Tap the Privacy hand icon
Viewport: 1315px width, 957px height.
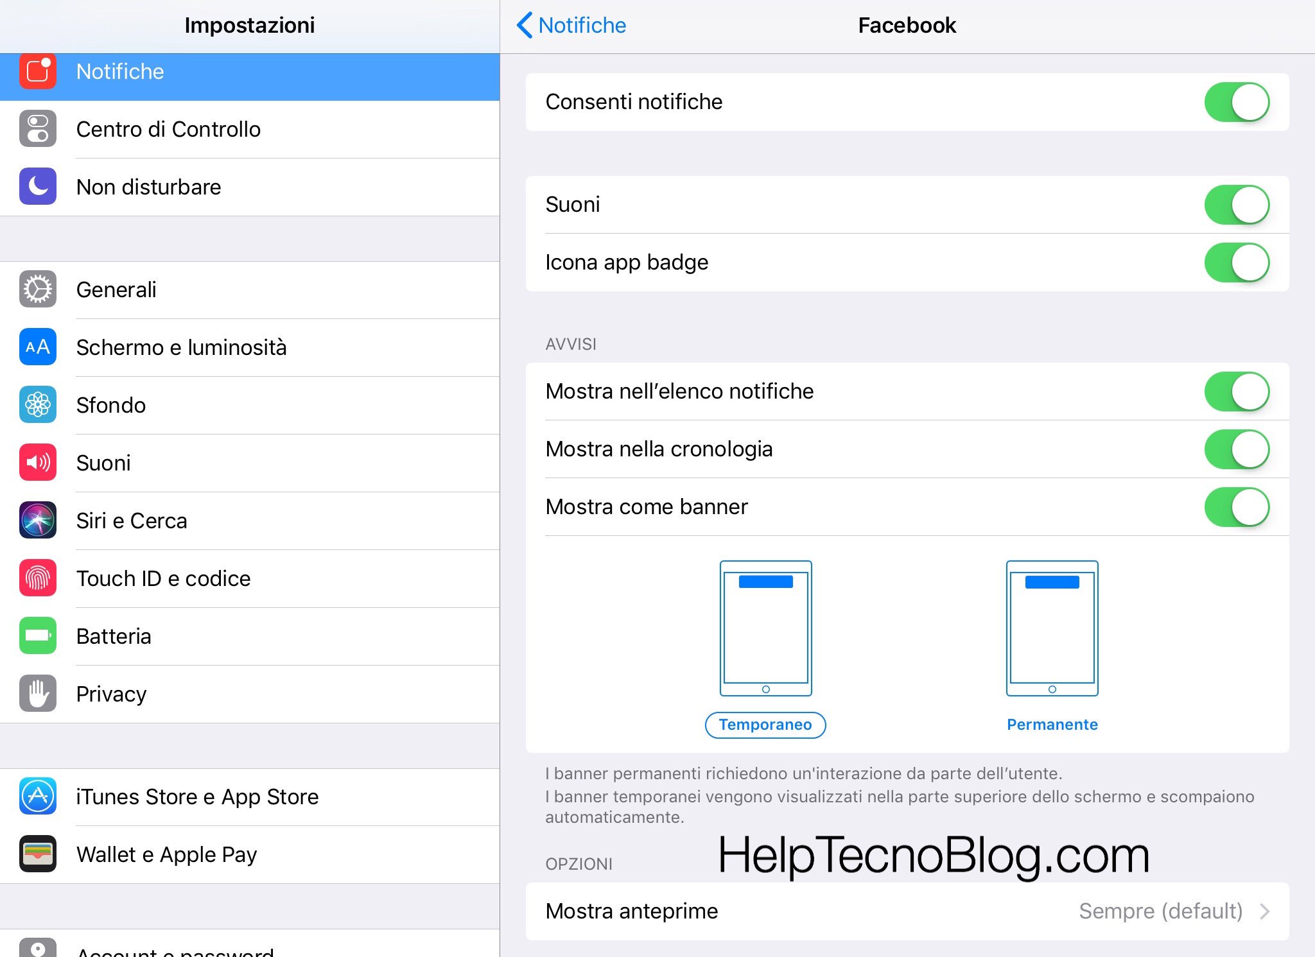[x=38, y=694]
